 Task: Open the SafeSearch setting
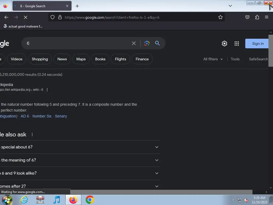(259, 59)
